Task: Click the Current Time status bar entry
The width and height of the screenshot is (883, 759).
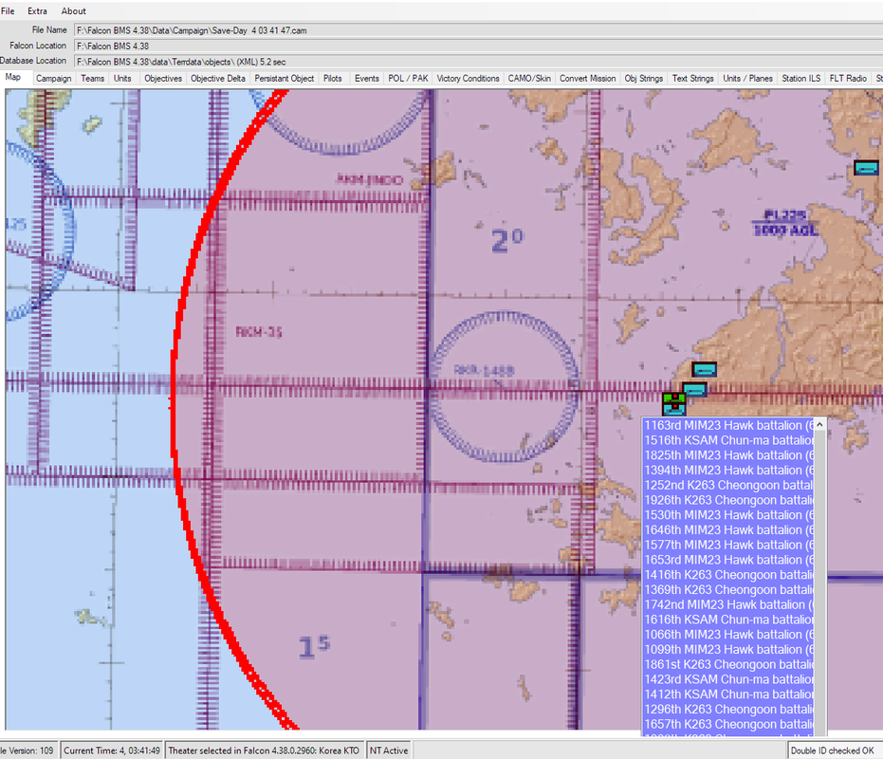Action: 112,750
